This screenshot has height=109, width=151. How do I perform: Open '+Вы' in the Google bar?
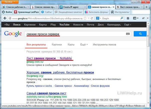(7, 25)
